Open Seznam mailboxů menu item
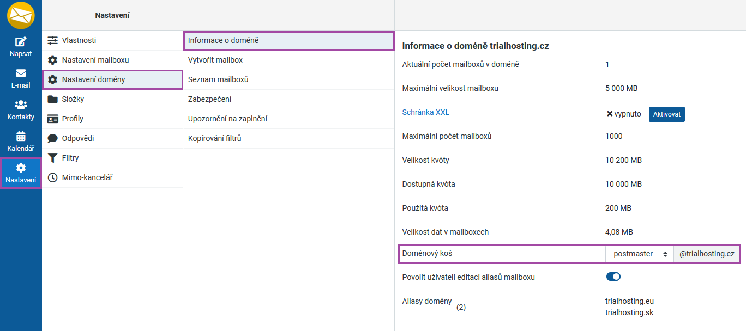The image size is (746, 331). (x=218, y=79)
